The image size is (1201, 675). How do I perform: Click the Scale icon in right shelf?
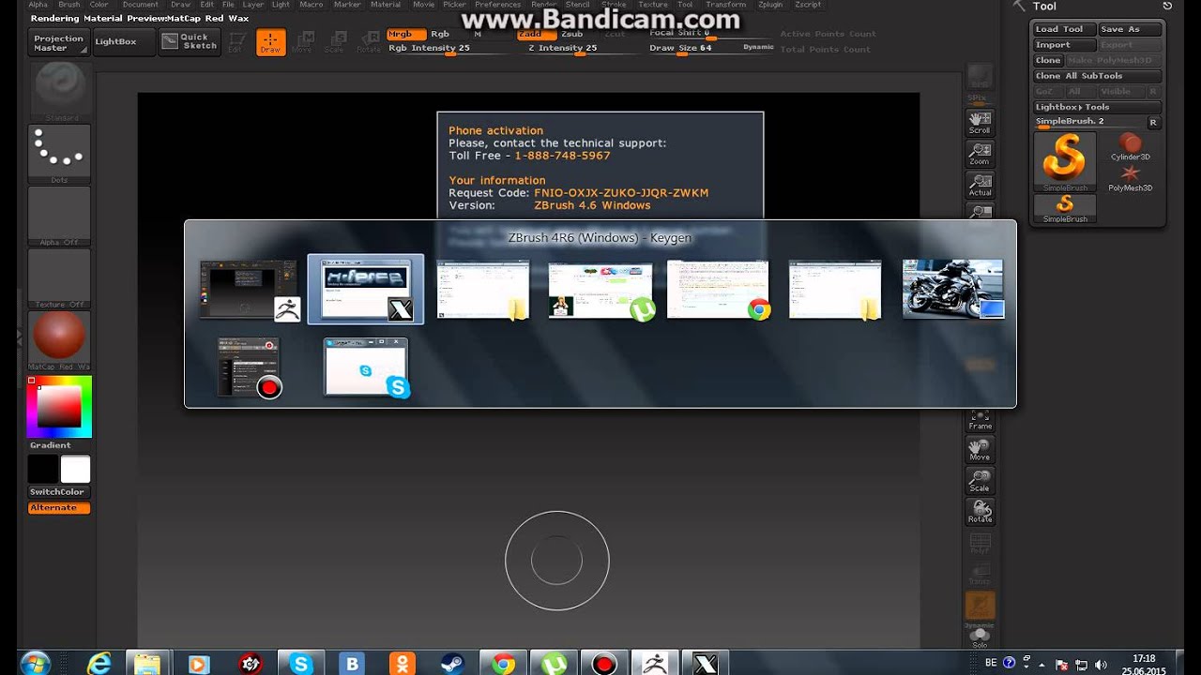point(981,481)
